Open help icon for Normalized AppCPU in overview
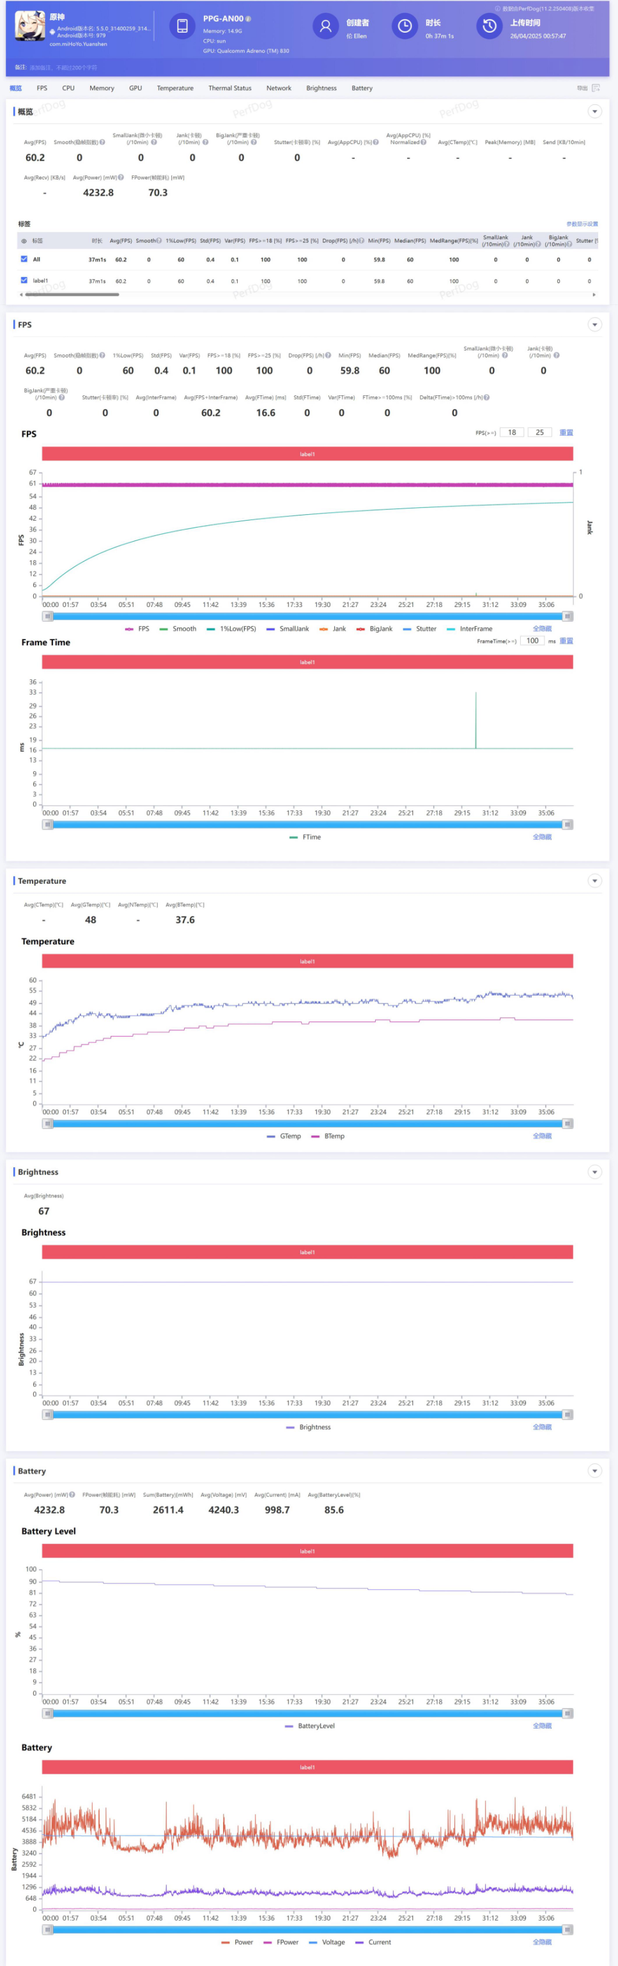 (x=424, y=142)
